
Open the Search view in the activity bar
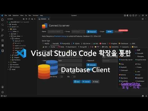(2, 25)
